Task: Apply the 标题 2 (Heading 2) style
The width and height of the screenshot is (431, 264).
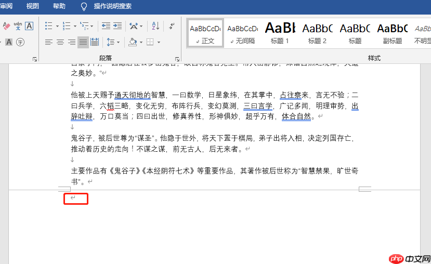Action: 317,33
